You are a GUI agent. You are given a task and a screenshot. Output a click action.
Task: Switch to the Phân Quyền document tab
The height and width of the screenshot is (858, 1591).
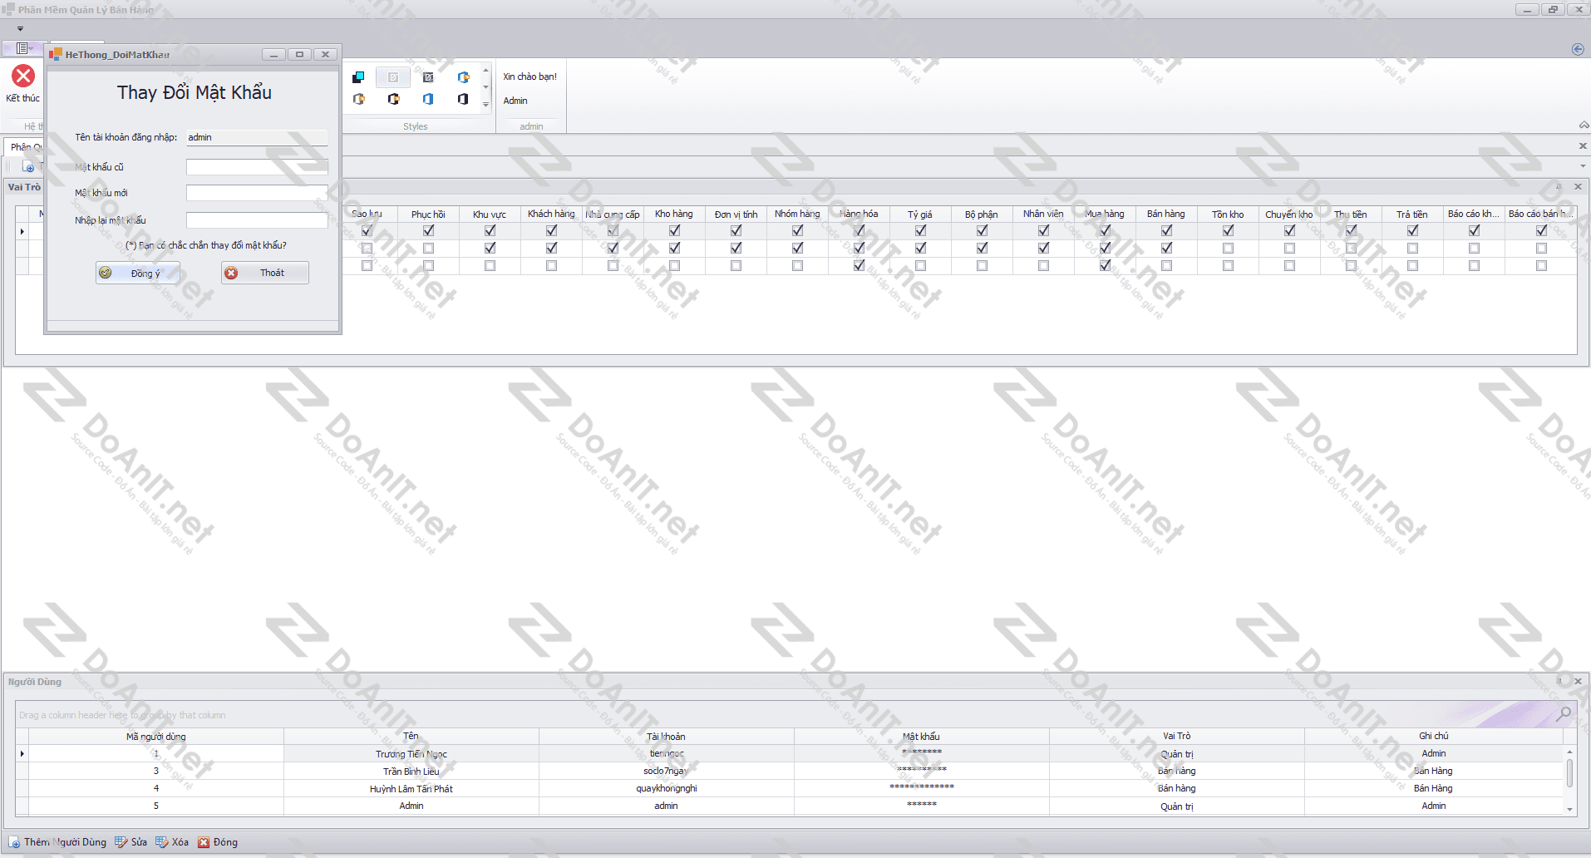(x=26, y=146)
